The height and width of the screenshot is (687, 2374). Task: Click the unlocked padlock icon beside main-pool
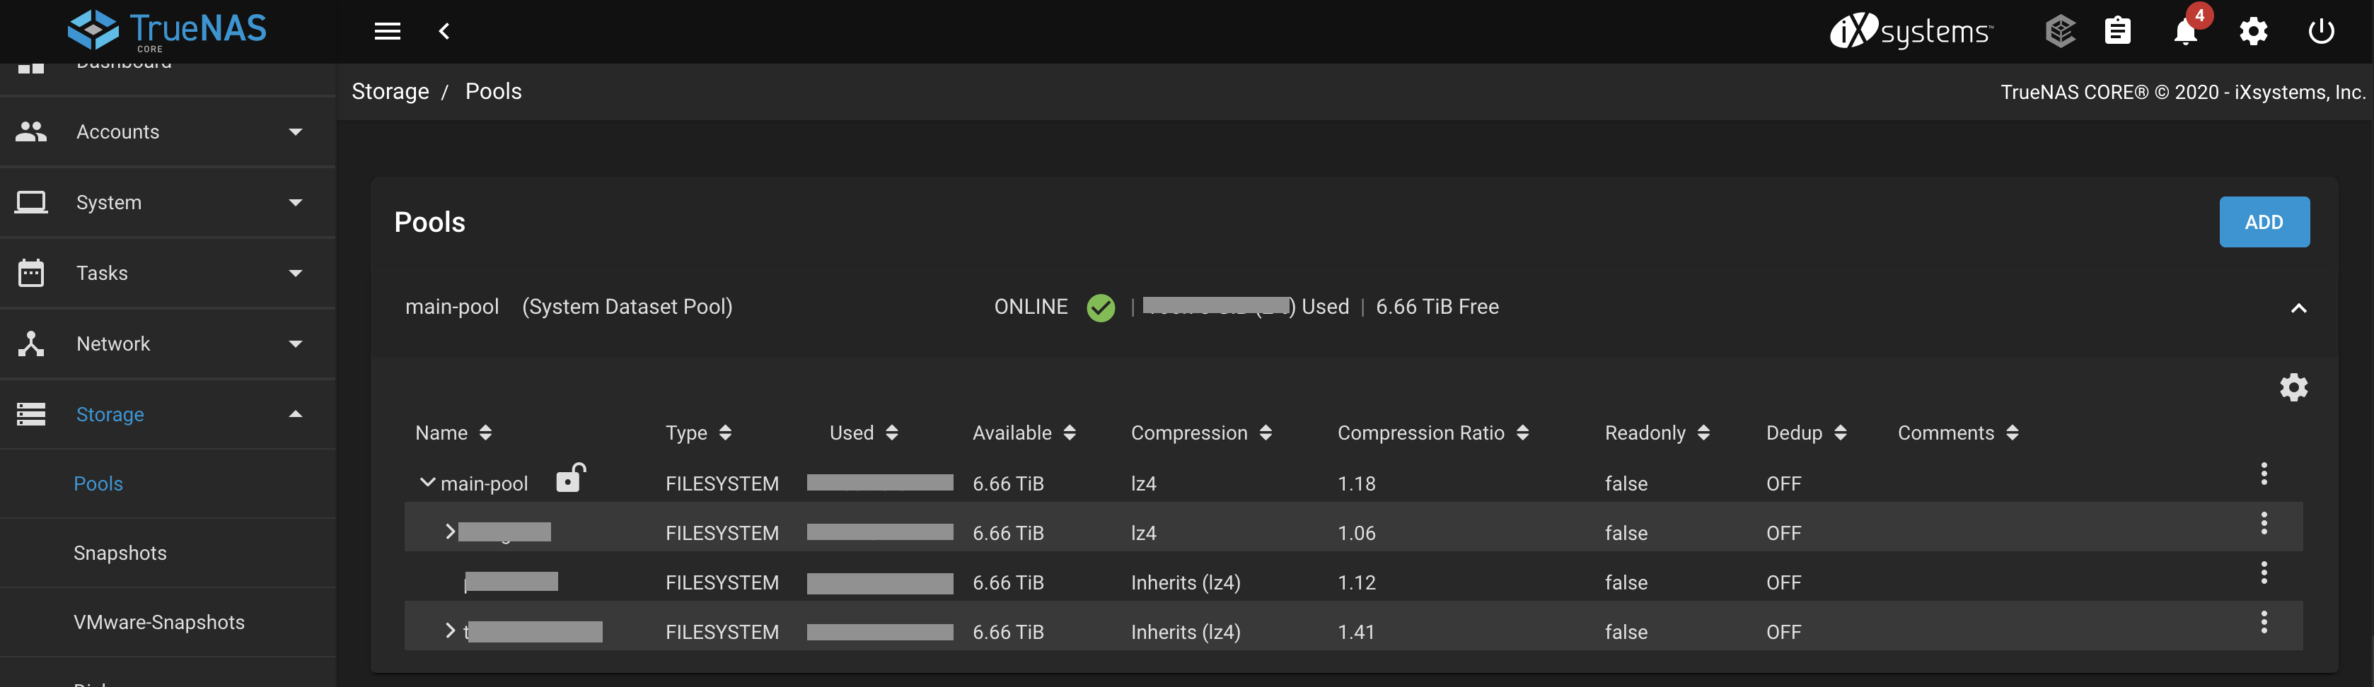click(x=570, y=478)
